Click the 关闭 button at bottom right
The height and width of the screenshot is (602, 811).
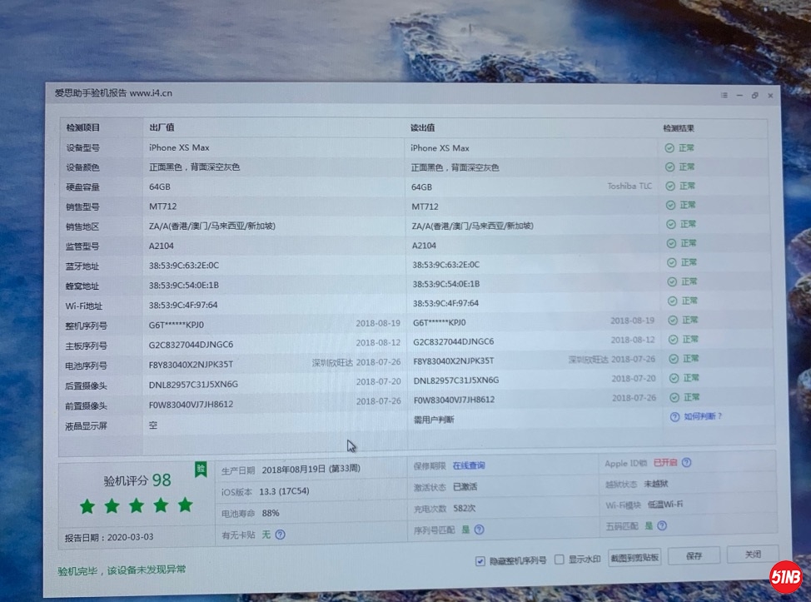(x=752, y=554)
